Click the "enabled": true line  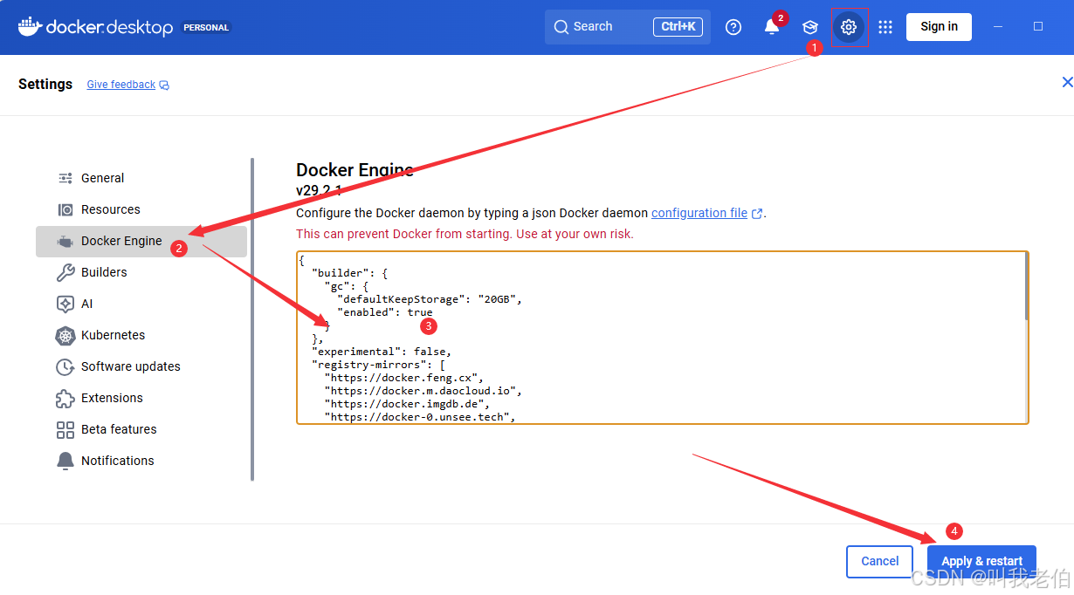pyautogui.click(x=385, y=312)
